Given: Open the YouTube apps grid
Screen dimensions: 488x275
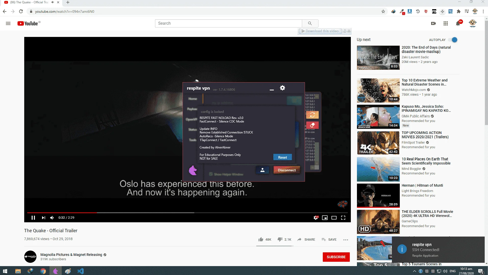Looking at the screenshot, I should click(446, 23).
